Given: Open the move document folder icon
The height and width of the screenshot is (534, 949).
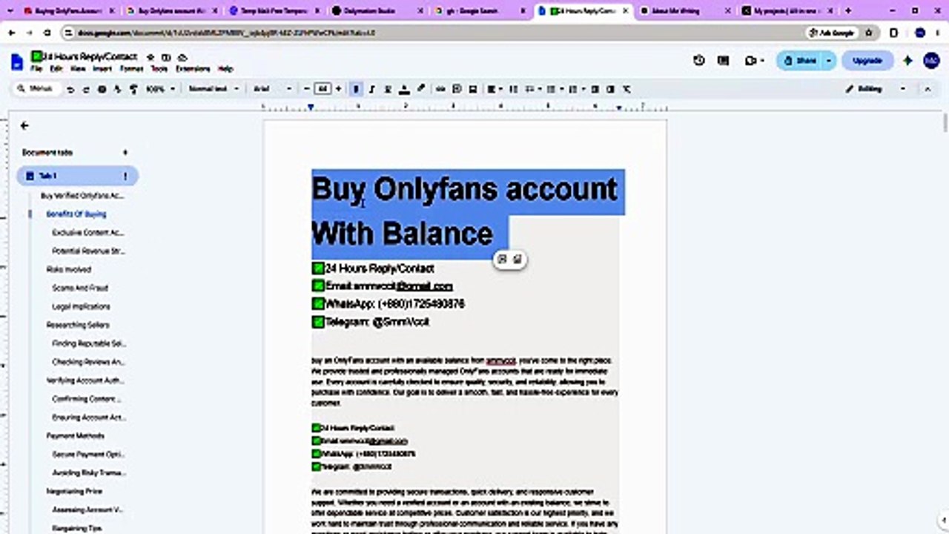Looking at the screenshot, I should click(167, 57).
